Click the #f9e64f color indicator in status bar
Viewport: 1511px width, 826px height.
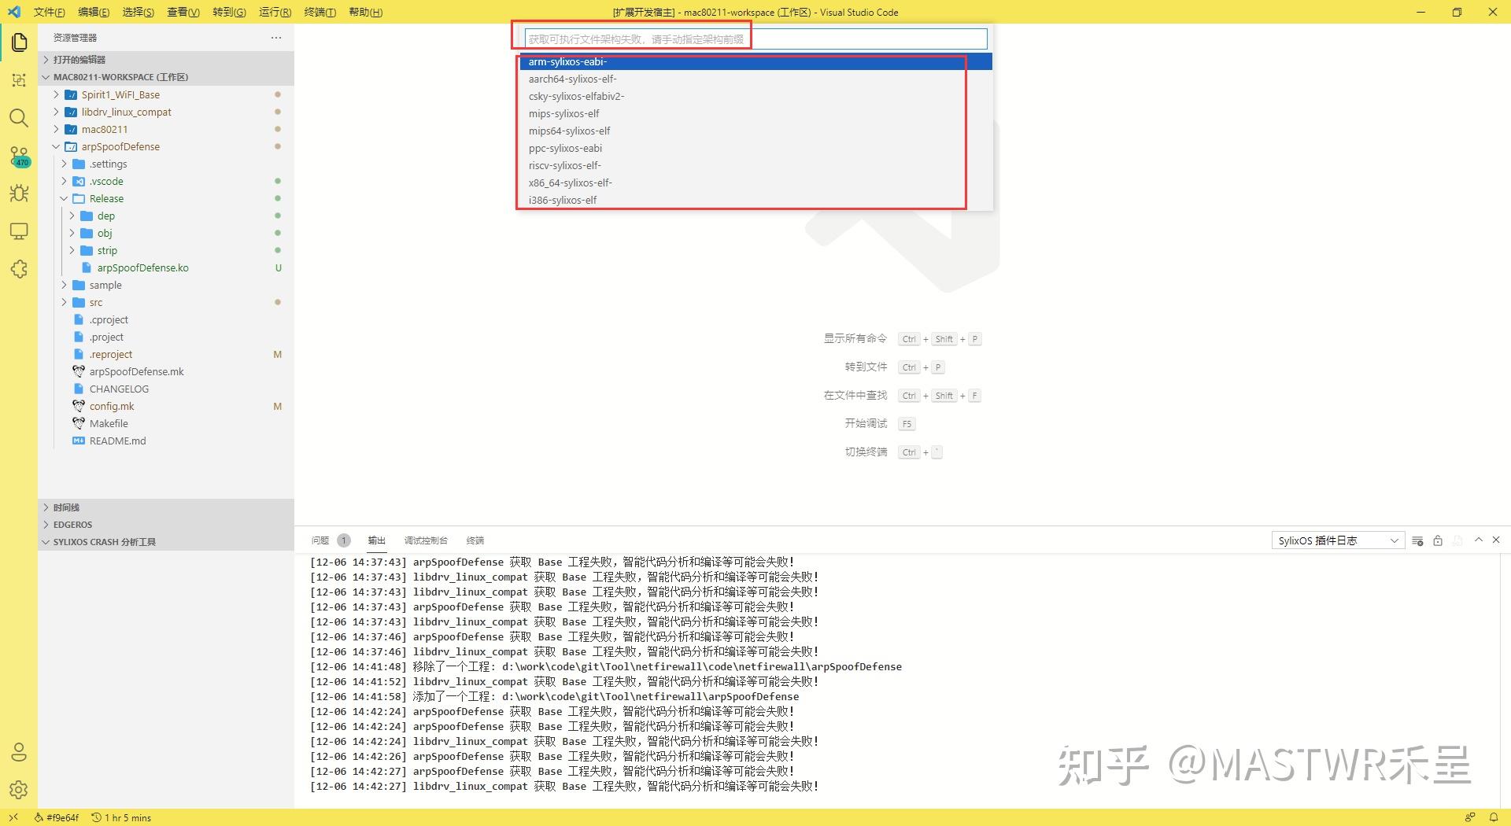point(56,817)
